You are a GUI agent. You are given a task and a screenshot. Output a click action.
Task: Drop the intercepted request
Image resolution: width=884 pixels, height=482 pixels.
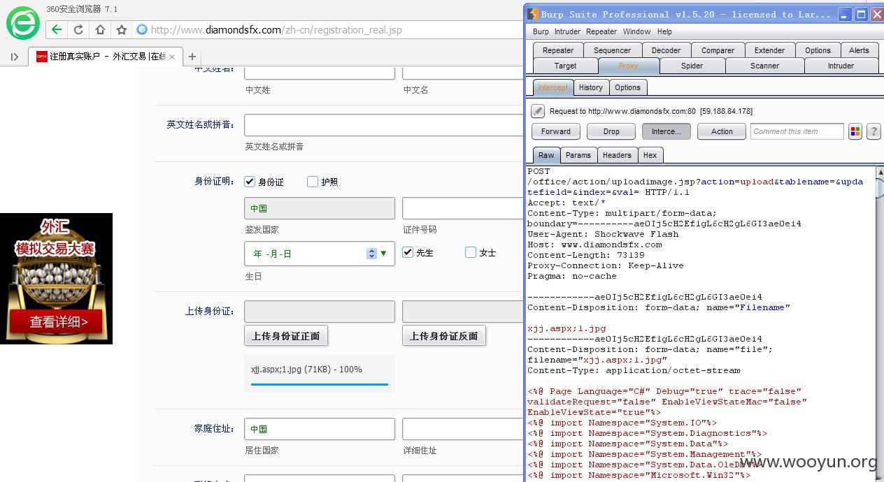click(x=611, y=131)
